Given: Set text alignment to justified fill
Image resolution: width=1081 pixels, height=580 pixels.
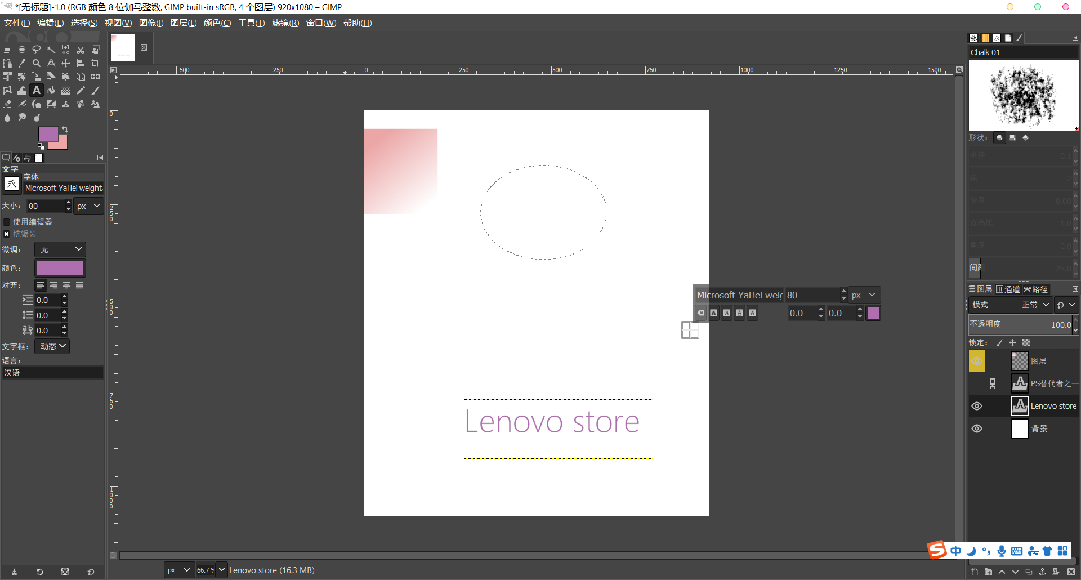Looking at the screenshot, I should [80, 285].
